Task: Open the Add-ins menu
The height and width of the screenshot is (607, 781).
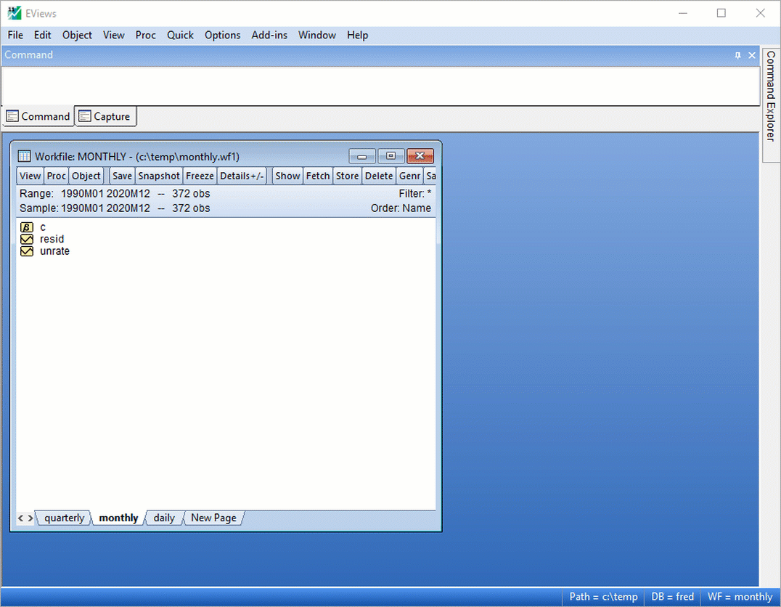Action: [x=269, y=35]
